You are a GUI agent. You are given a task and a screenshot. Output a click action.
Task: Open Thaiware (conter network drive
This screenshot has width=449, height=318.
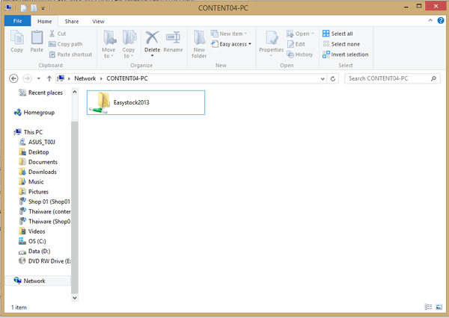tap(44, 211)
